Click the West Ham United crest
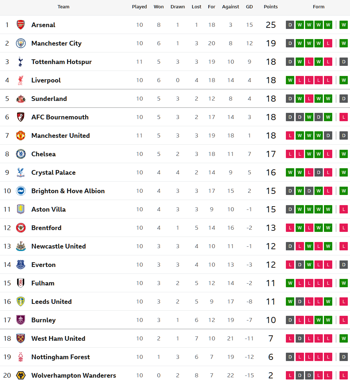Image resolution: width=350 pixels, height=382 pixels. pos(21,339)
